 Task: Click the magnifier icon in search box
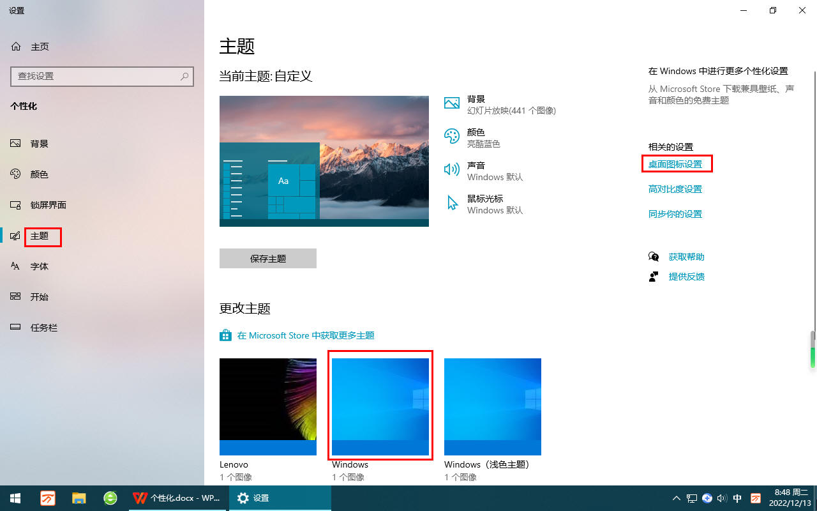(184, 76)
